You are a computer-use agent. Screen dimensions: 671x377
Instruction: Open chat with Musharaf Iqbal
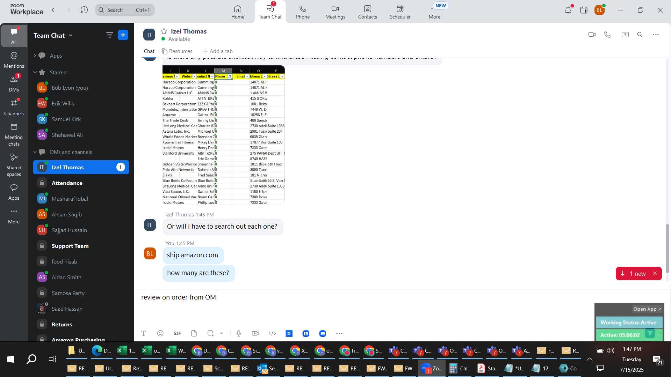coord(81,199)
